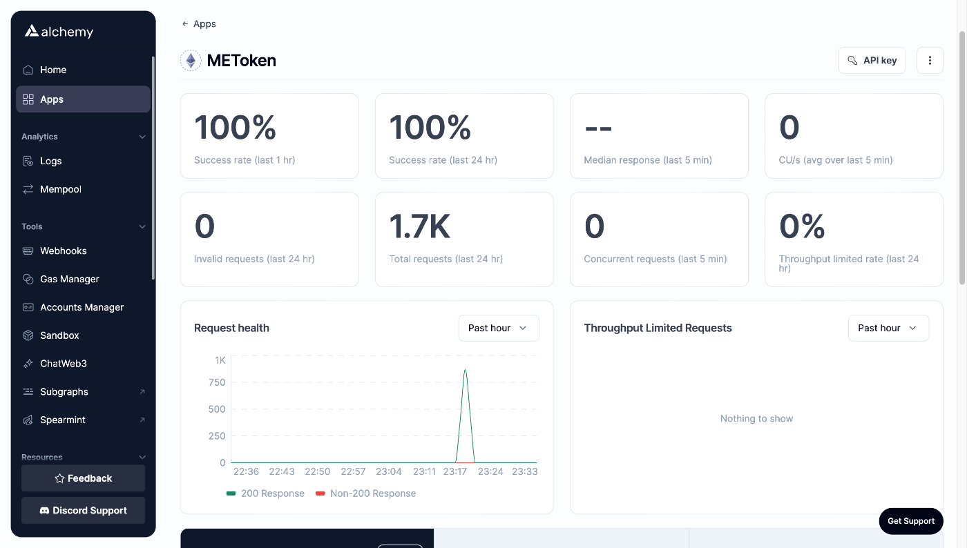
Task: Click the METoken app title
Action: pyautogui.click(x=242, y=61)
